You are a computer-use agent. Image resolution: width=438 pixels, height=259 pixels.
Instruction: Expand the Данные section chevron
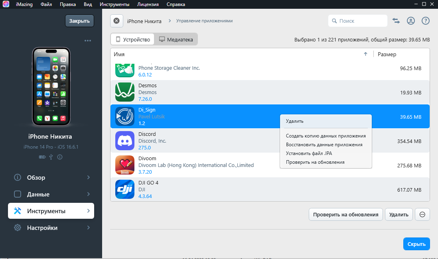88,194
